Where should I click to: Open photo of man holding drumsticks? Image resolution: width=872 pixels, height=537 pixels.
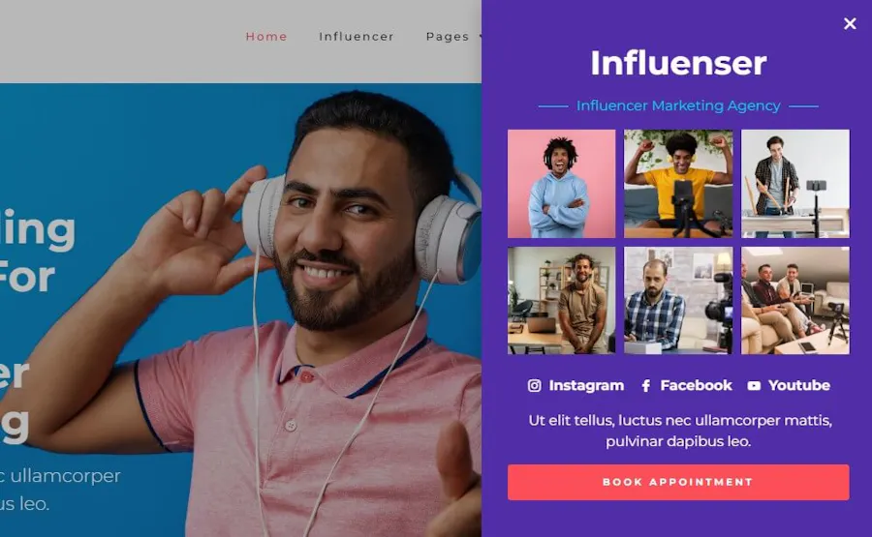[795, 184]
